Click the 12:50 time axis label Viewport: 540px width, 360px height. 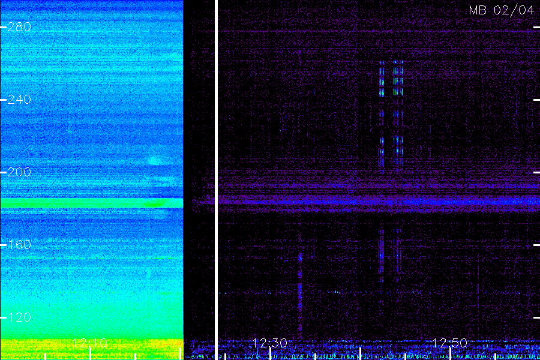click(x=450, y=343)
